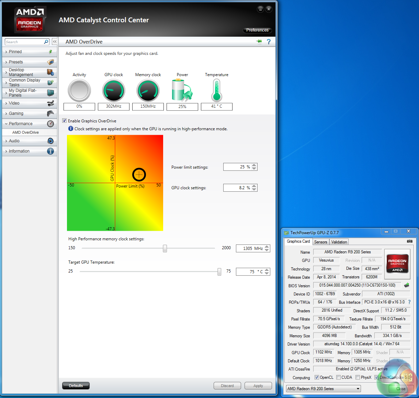419x398 pixels.
Task: Expand the Gaming sidebar section
Action: pyautogui.click(x=16, y=113)
